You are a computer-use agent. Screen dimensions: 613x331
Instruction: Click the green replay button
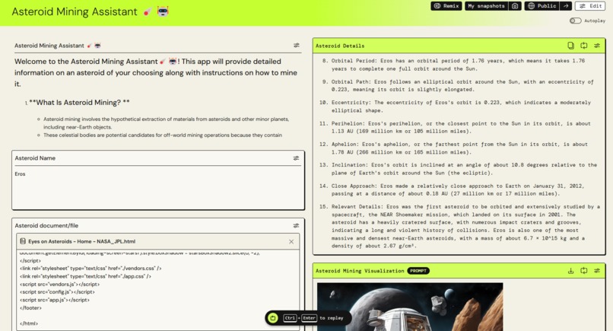pos(273,318)
